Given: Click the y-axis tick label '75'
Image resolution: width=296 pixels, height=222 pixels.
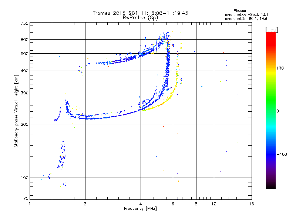Looking at the screenshot, I should 26,198.
